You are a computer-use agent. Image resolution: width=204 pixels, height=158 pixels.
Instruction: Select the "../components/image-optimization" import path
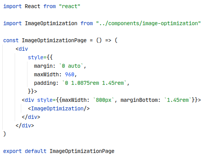(148, 24)
